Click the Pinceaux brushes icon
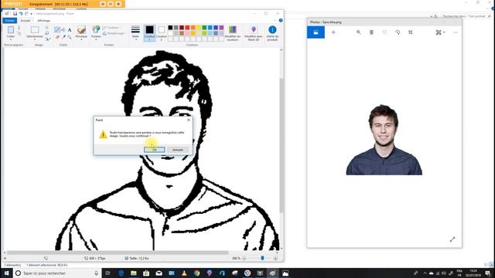 [81, 29]
